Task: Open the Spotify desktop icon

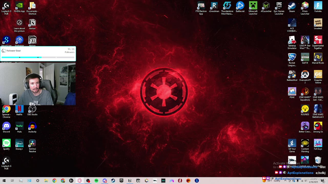Action: [x=6, y=145]
